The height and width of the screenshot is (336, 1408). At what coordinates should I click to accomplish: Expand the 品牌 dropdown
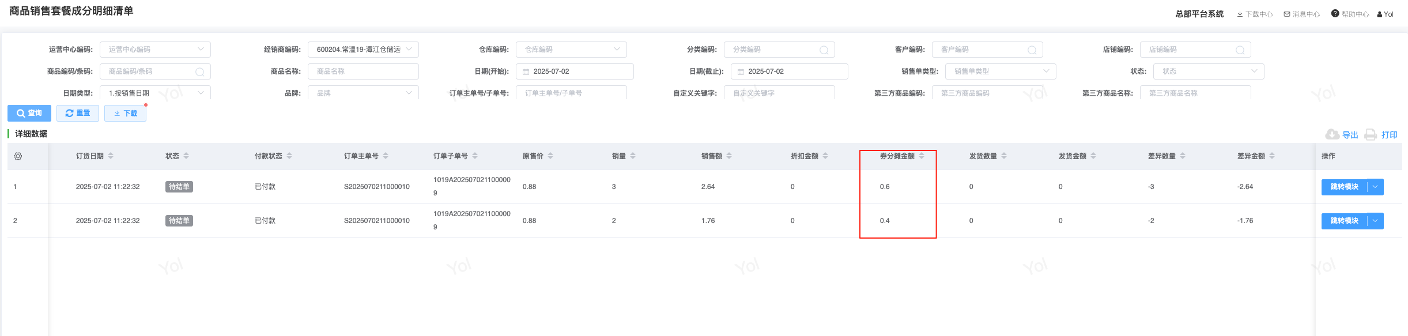click(409, 93)
